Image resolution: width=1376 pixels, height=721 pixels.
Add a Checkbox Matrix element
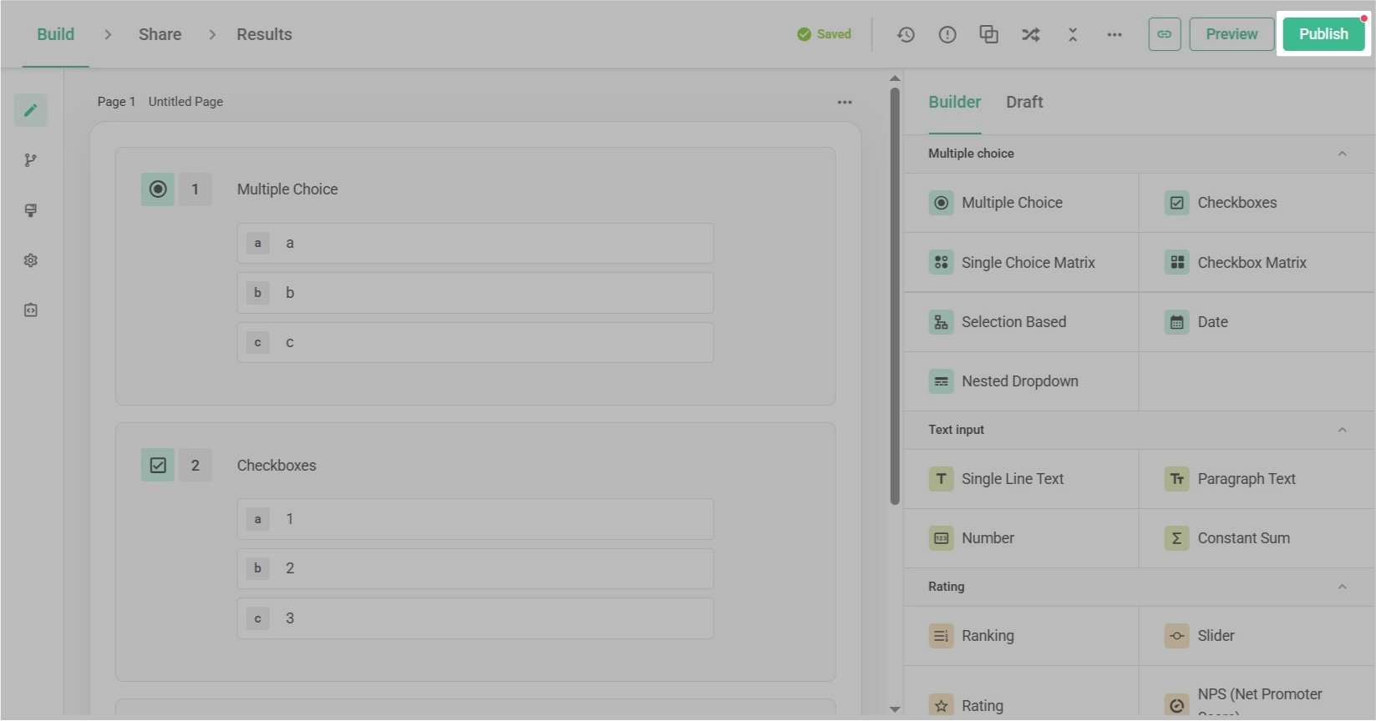pos(1257,263)
